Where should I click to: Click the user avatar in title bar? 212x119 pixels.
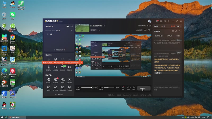[150, 21]
